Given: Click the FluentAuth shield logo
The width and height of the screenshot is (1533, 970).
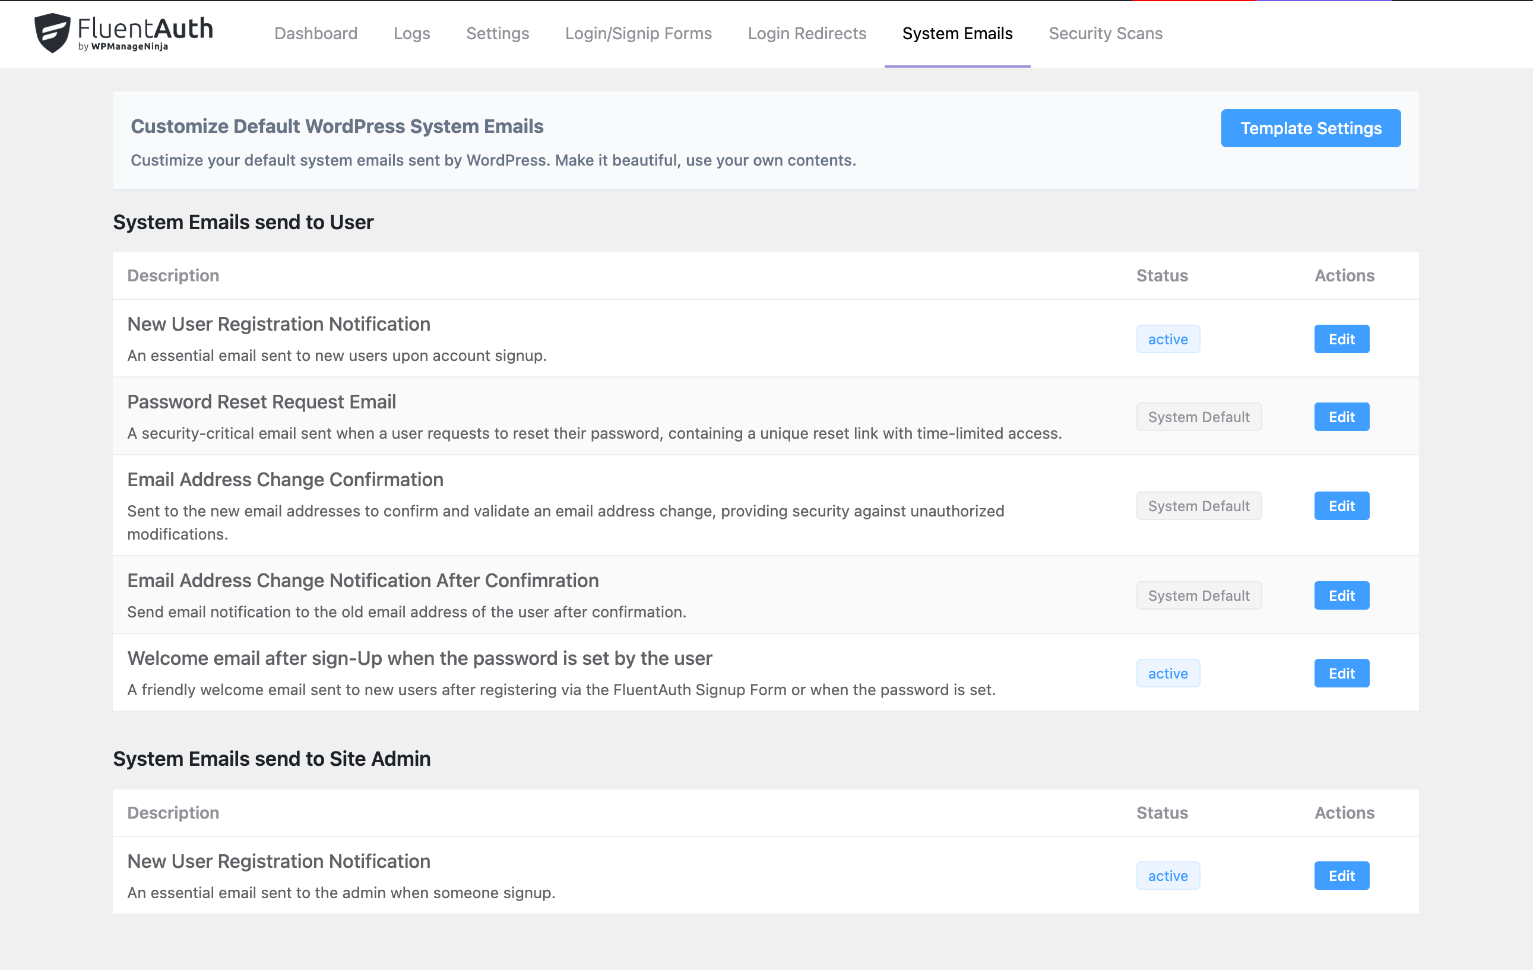Looking at the screenshot, I should pyautogui.click(x=52, y=33).
